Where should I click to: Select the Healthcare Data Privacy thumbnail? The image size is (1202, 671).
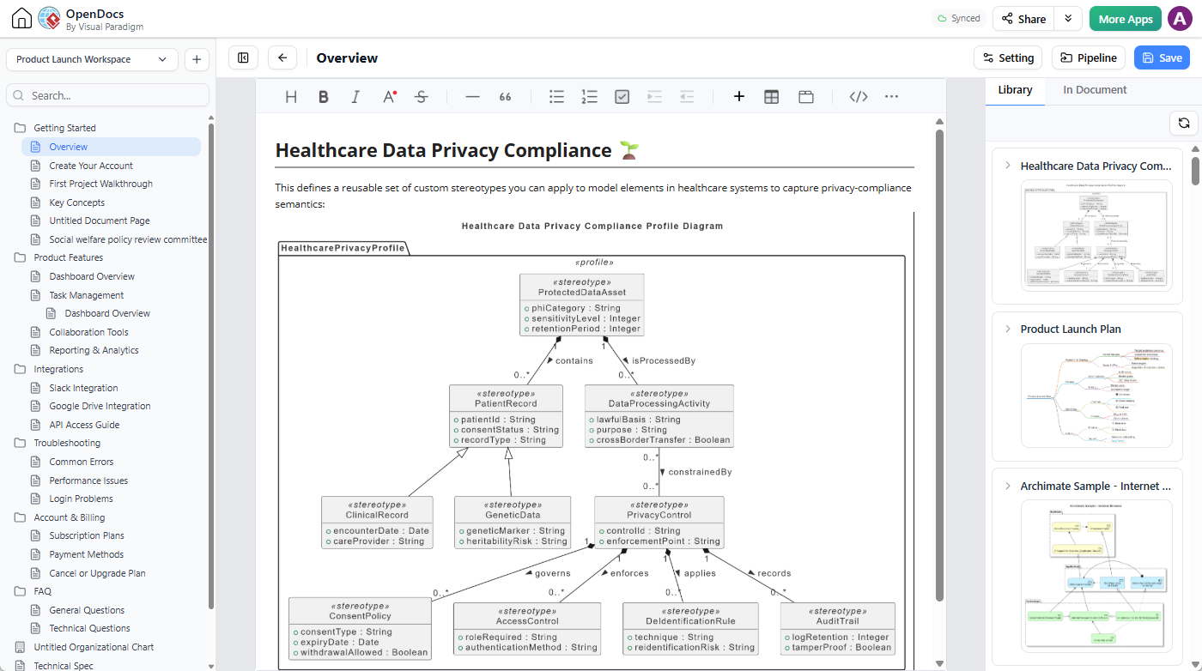pos(1096,235)
